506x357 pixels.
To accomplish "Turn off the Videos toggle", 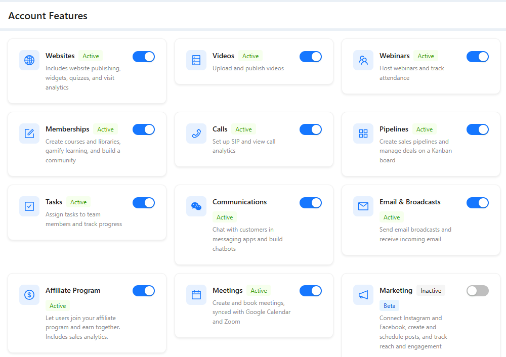I will (x=311, y=57).
